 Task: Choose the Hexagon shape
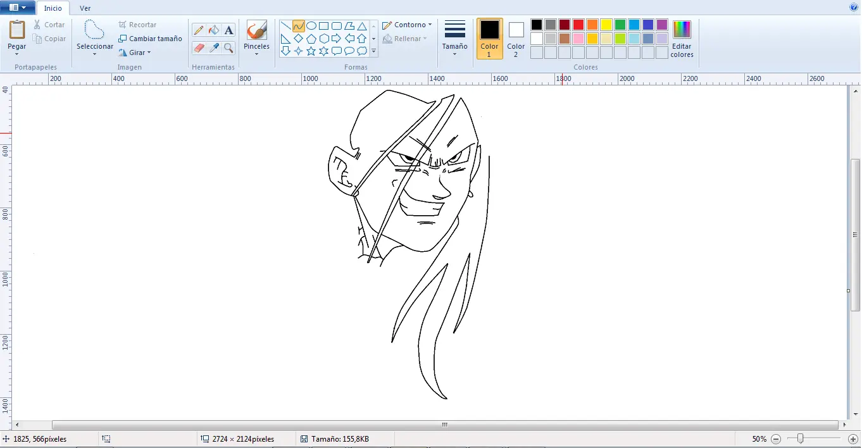(x=324, y=39)
